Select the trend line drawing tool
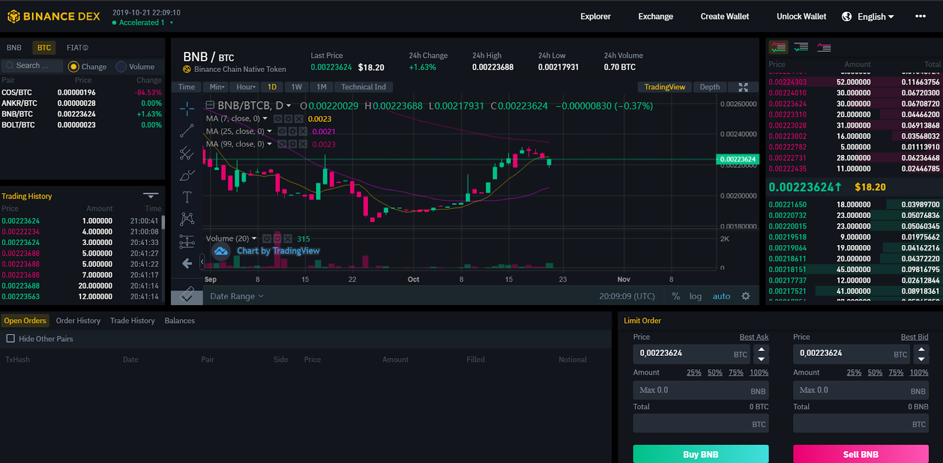 pos(187,131)
